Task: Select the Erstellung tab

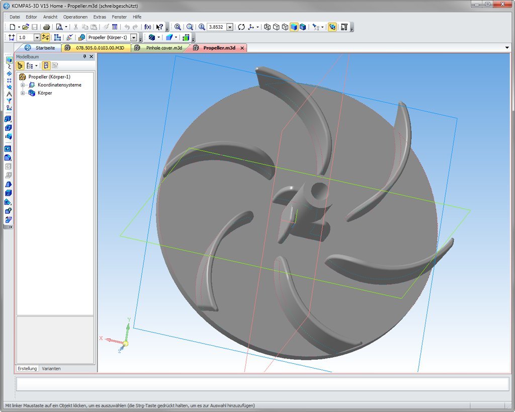Action: pos(27,368)
